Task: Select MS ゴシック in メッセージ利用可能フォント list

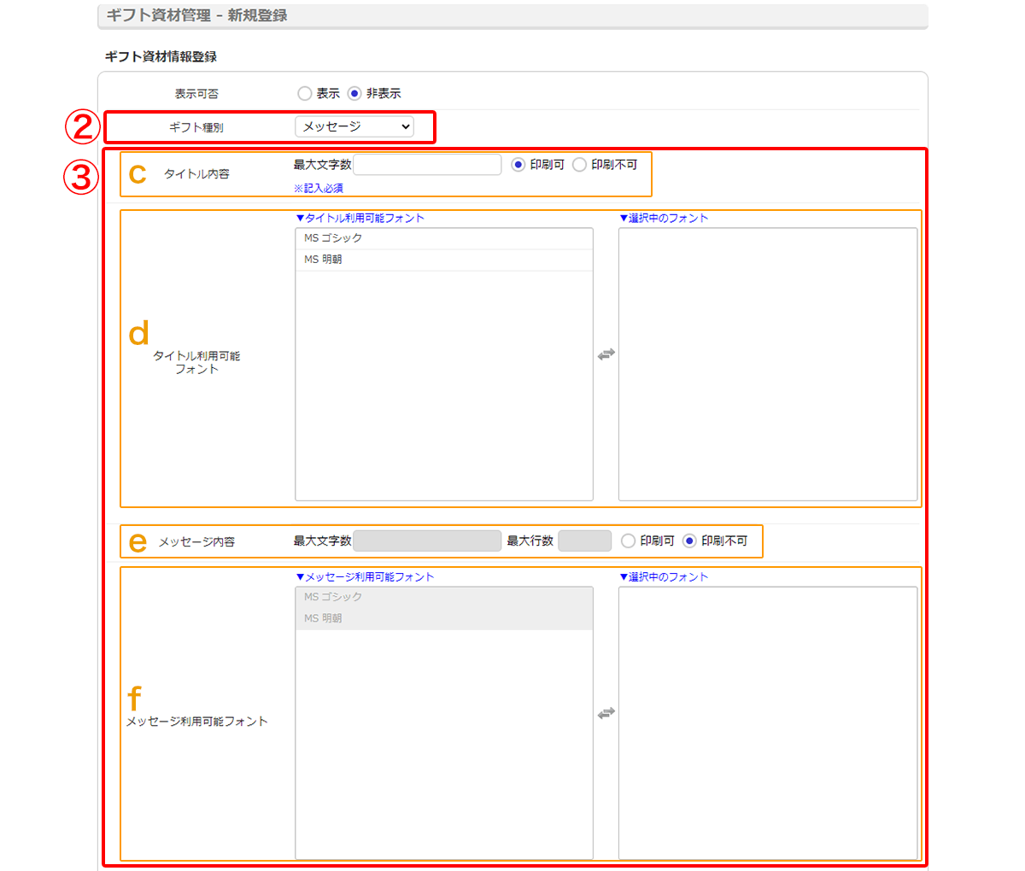Action: pyautogui.click(x=444, y=597)
